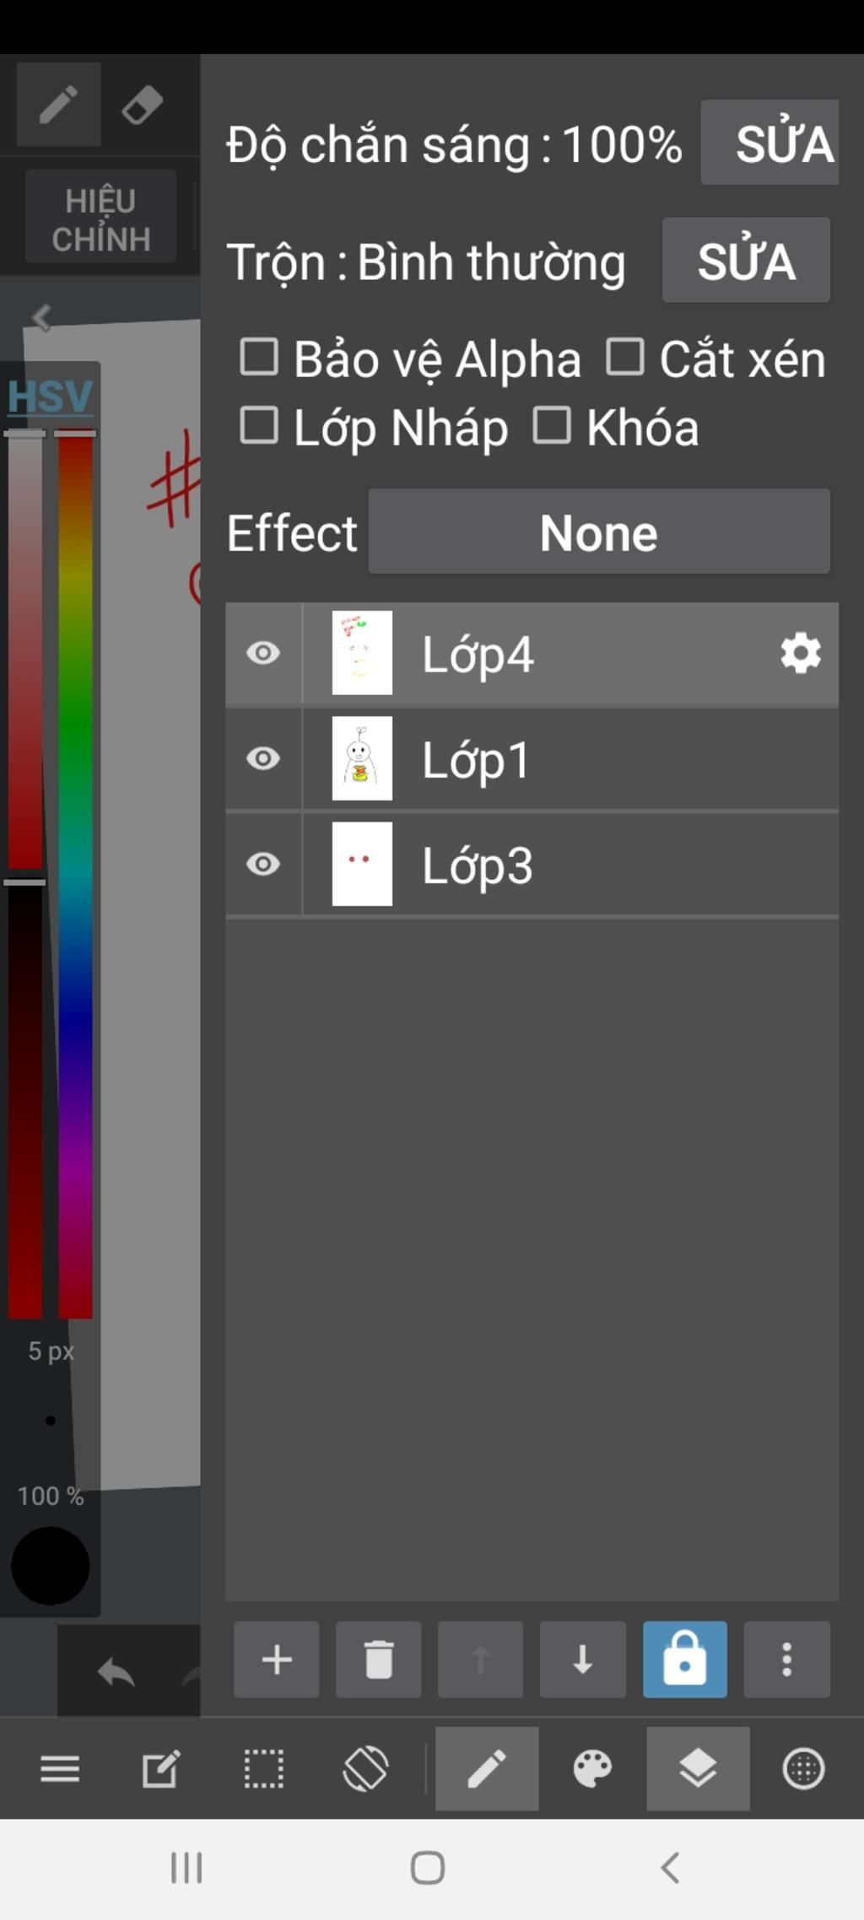Enable the Bảo vệ Alpha checkbox
This screenshot has width=864, height=1920.
click(x=259, y=356)
